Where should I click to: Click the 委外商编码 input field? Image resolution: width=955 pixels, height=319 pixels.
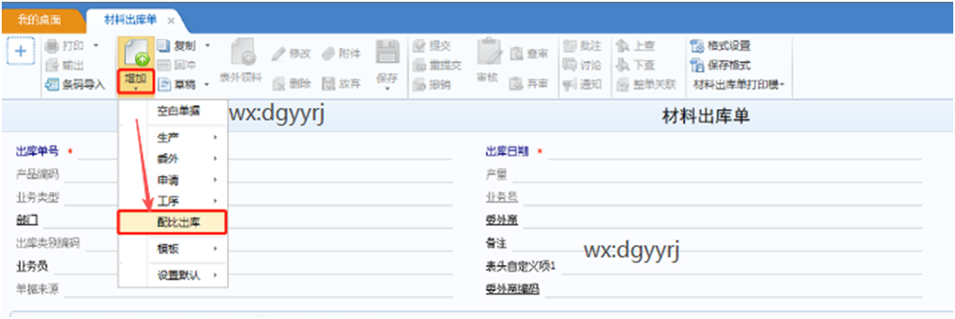click(733, 290)
